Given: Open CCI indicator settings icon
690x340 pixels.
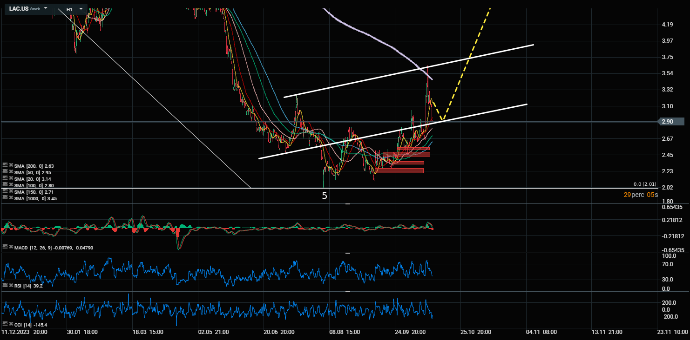Looking at the screenshot, I should coord(5,324).
